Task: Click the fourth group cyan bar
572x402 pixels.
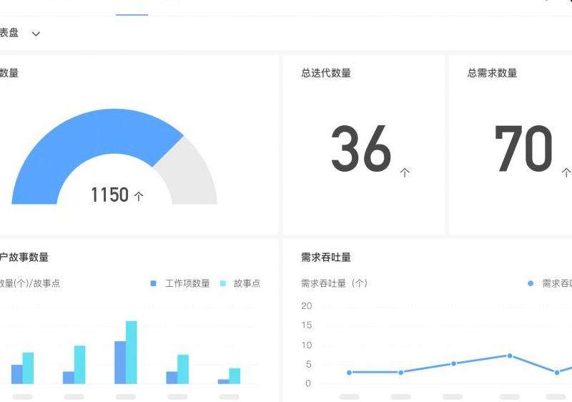Action: 183,369
